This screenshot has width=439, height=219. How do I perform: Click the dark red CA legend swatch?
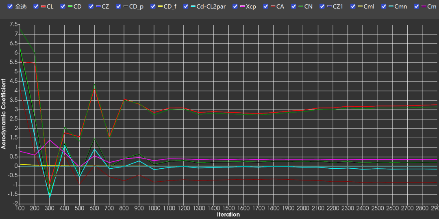pos(273,6)
